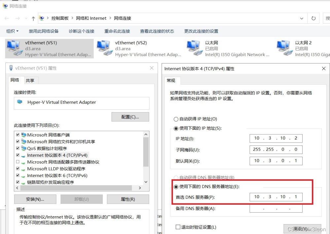This screenshot has width=330, height=234.
Task: Expand the chevron after 网络和 Internet breadcrumb
Action: (110, 18)
